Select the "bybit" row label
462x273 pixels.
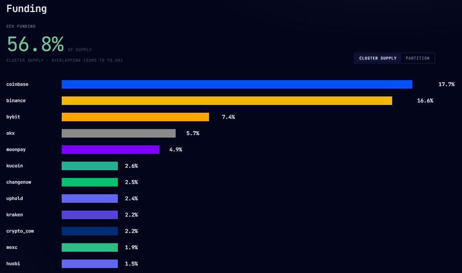13,117
